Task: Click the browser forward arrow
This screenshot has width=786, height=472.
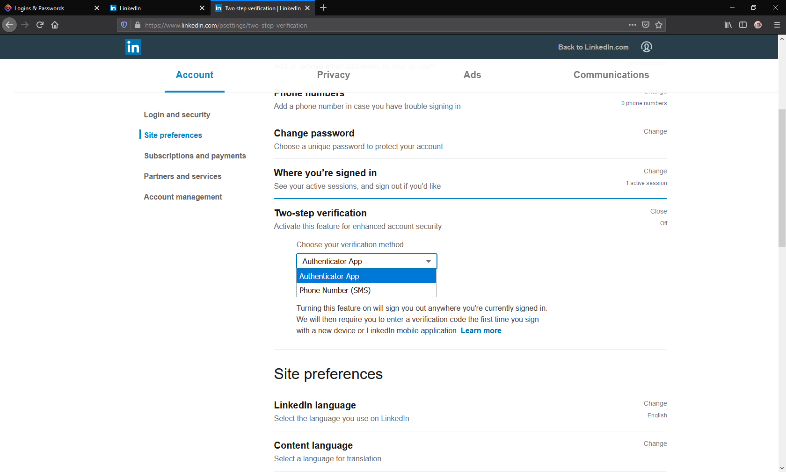Action: (x=25, y=25)
